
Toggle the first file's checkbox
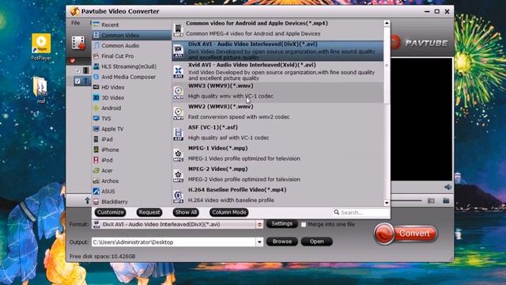point(77,70)
